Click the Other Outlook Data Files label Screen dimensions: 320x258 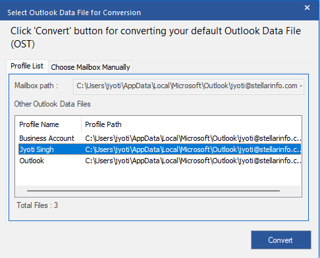click(x=52, y=104)
